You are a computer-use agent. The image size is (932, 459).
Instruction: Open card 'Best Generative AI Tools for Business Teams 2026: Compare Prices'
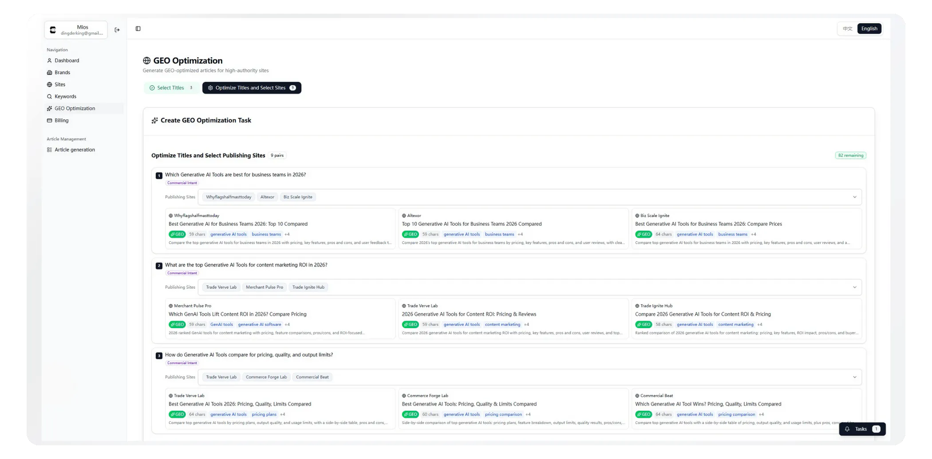[746, 229]
